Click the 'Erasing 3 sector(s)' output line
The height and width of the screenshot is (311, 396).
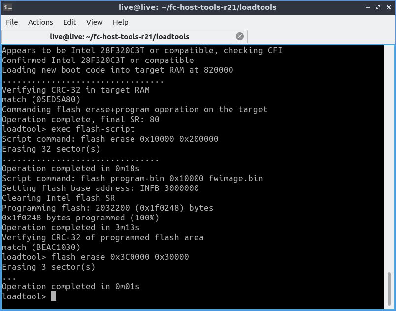coord(49,267)
